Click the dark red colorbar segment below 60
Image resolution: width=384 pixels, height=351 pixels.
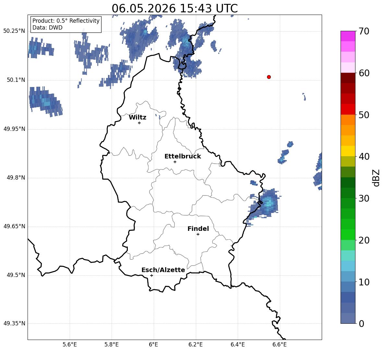click(x=348, y=78)
